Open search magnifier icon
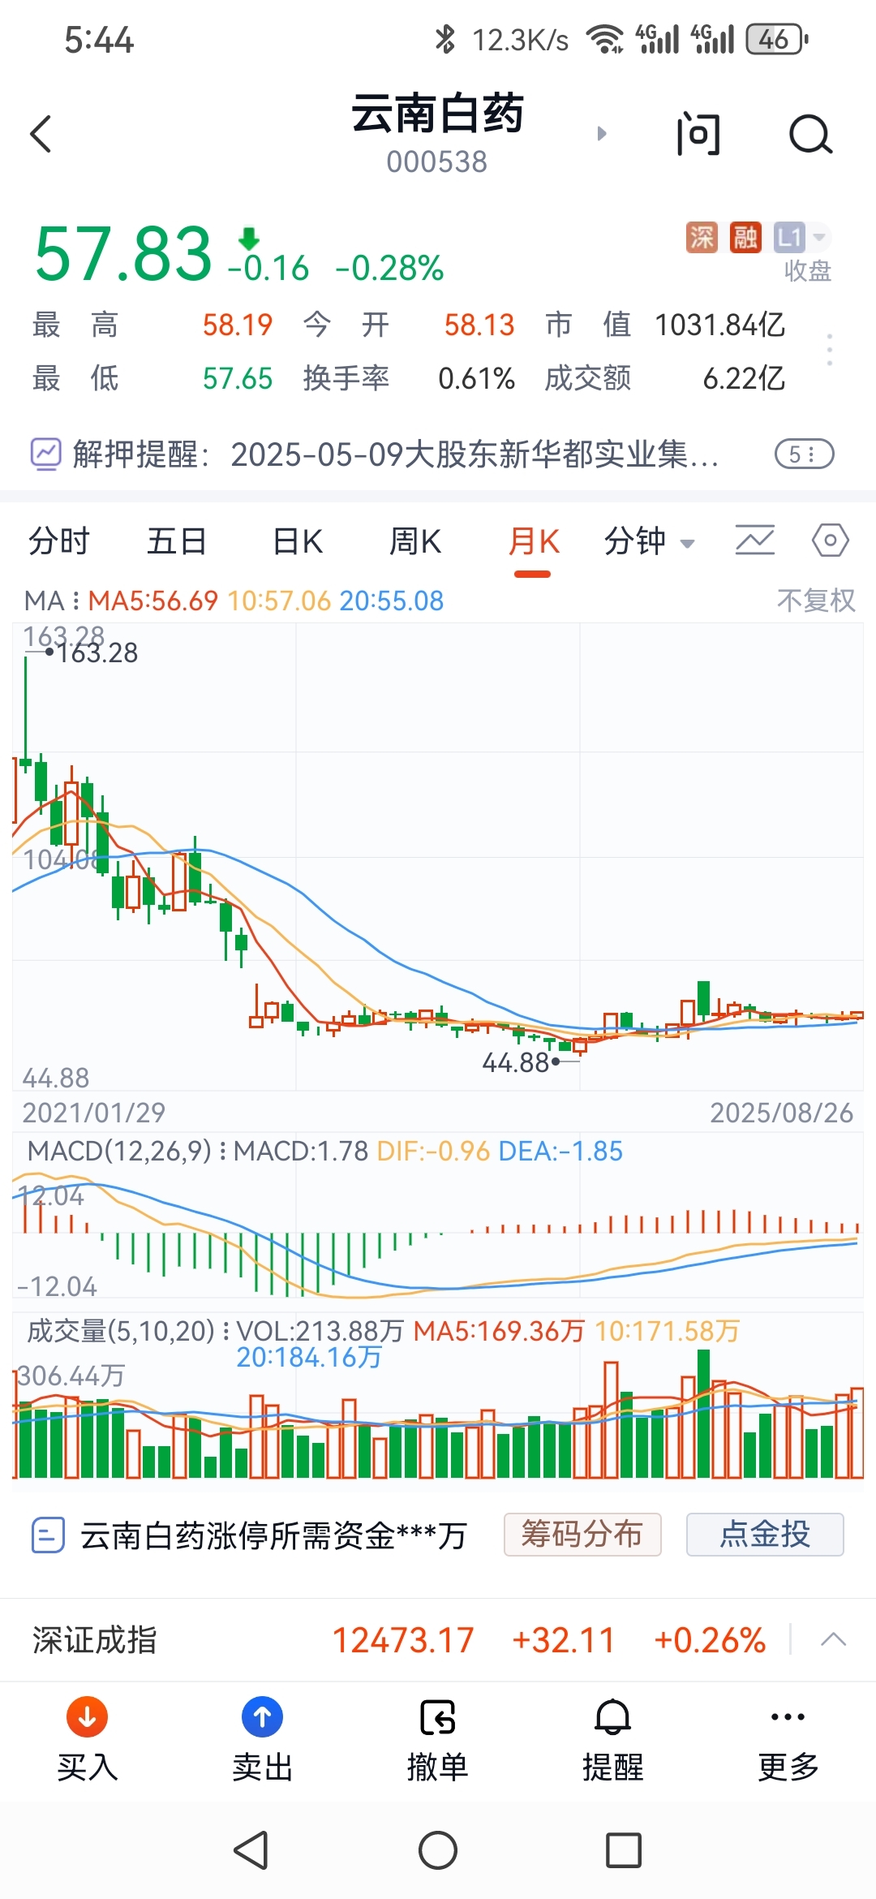 click(810, 134)
